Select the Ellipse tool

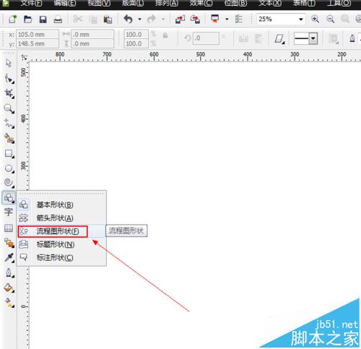coord(9,168)
